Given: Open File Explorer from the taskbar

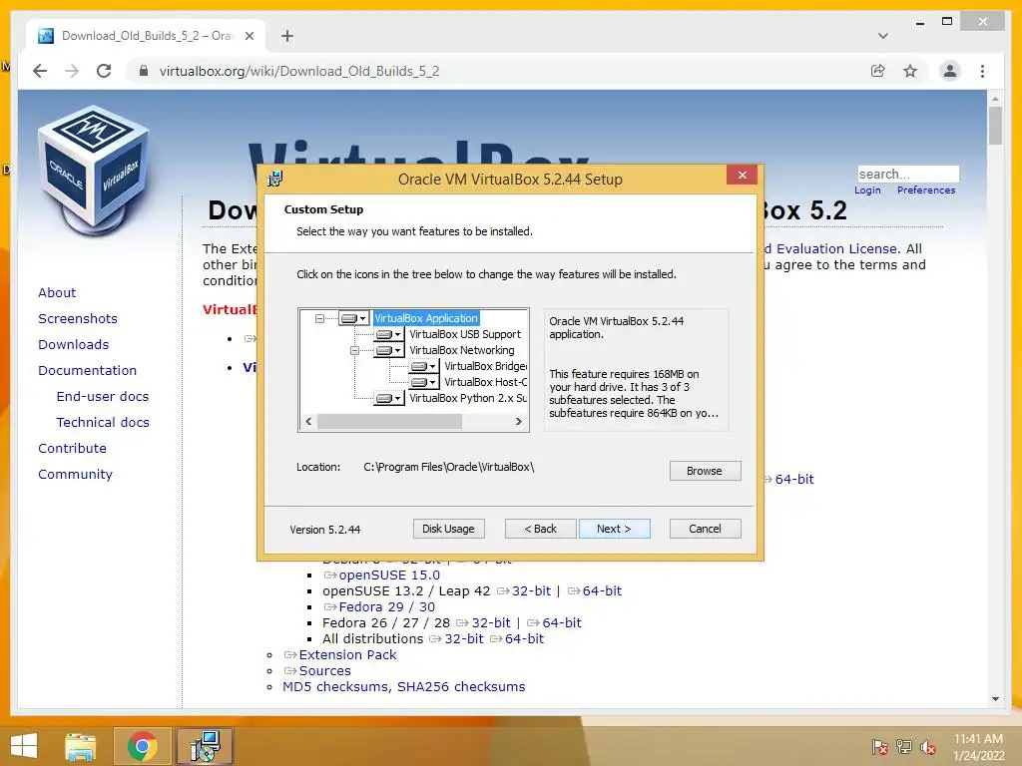Looking at the screenshot, I should pyautogui.click(x=81, y=746).
